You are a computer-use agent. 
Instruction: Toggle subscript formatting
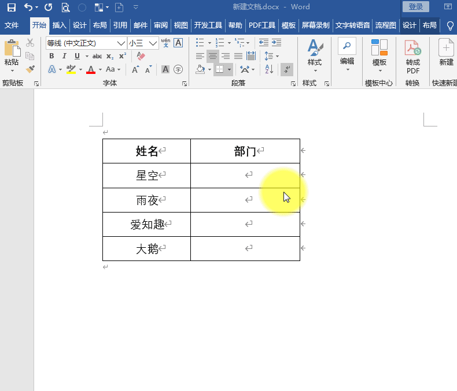pos(110,56)
